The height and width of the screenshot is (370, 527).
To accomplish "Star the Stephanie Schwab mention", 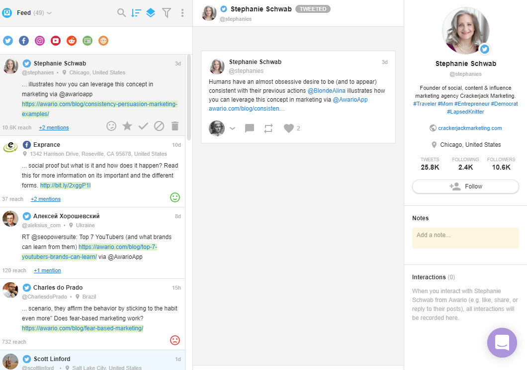I will click(127, 126).
